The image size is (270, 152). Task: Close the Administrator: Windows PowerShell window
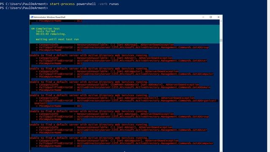coord(219,17)
